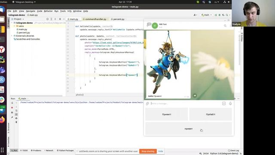Click the Run tool window button

[14, 150]
